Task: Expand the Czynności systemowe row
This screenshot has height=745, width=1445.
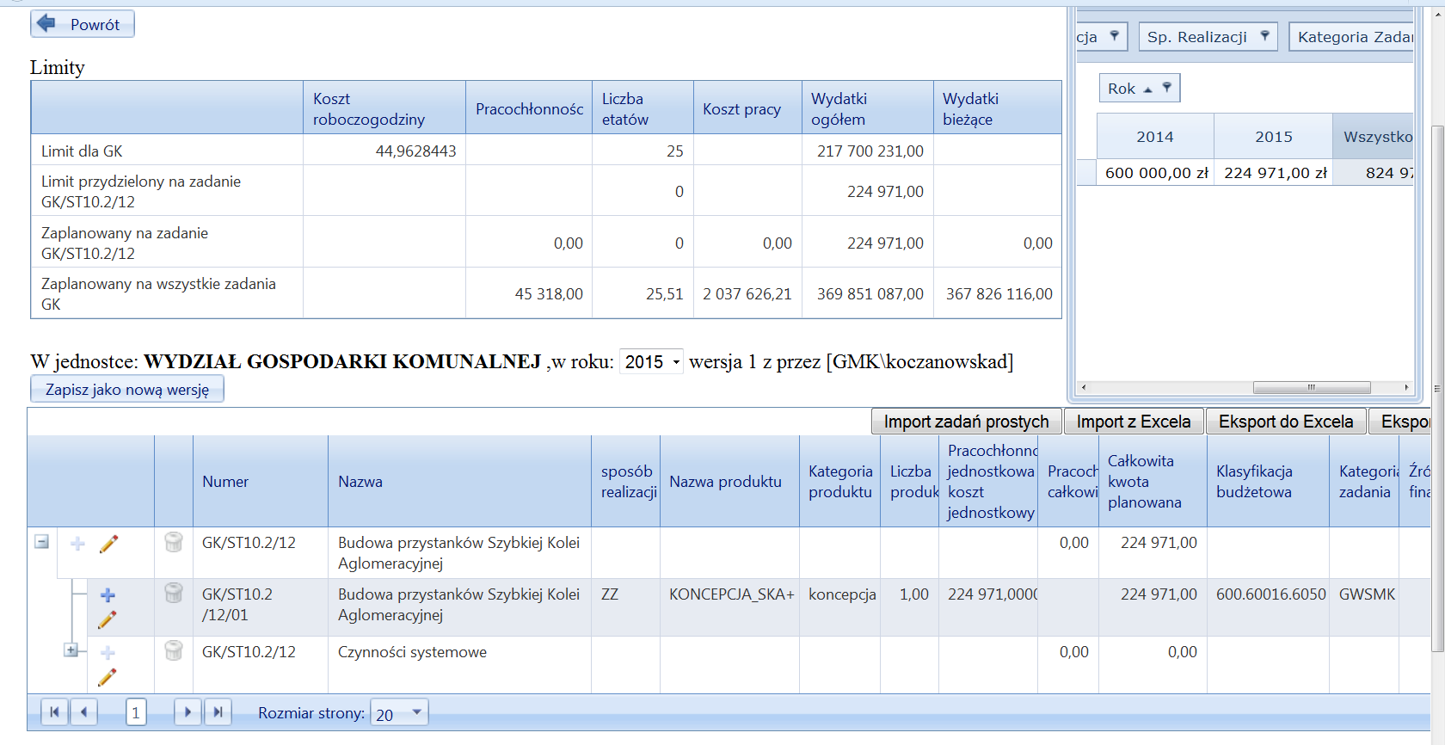Action: coord(71,650)
